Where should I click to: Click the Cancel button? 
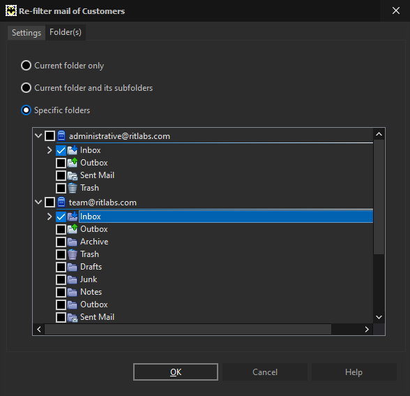coord(265,372)
